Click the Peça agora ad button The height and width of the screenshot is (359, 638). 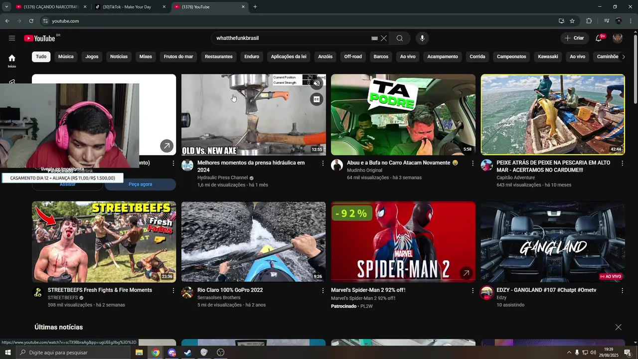tap(140, 184)
